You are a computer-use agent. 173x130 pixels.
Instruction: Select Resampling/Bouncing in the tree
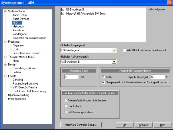pos(25,84)
